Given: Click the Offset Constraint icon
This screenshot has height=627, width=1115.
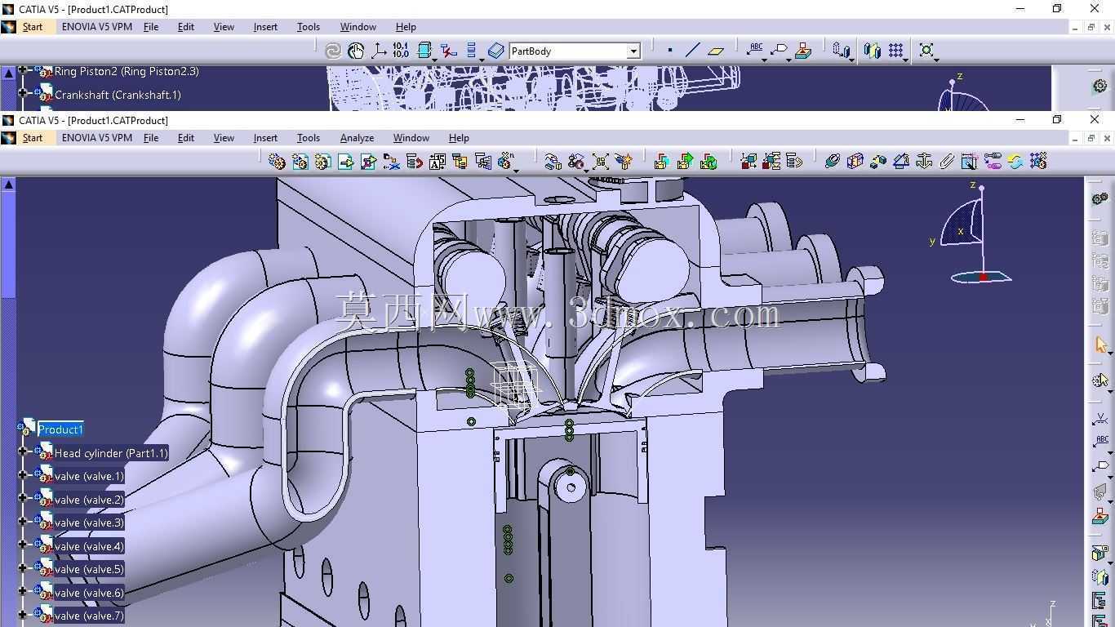Looking at the screenshot, I should tap(877, 161).
